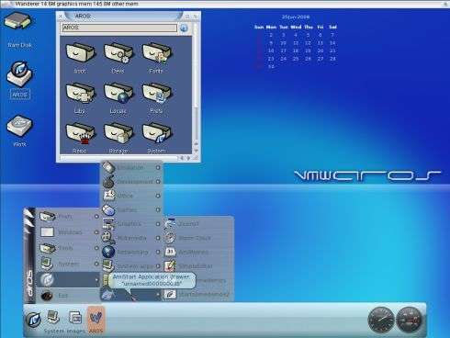This screenshot has width=450, height=338.
Task: Click the System computer icon in dock
Action: point(53,318)
